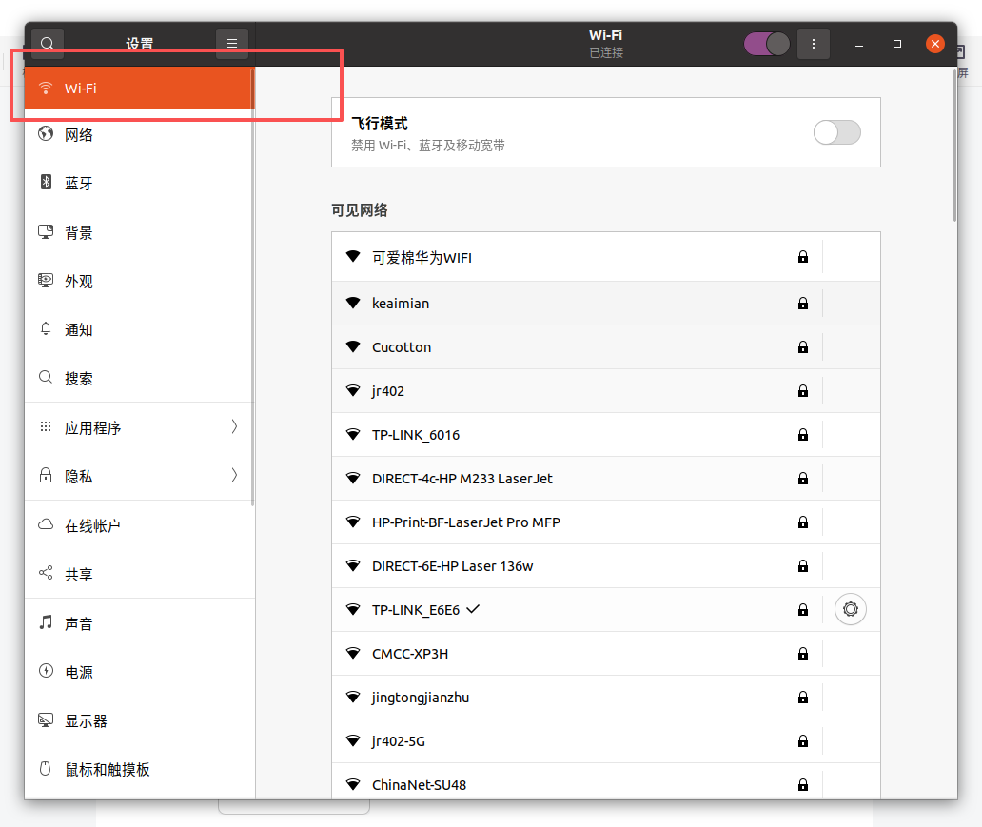
Task: Click the mouse icon beside 鼠标和触摸板
Action: 46,768
